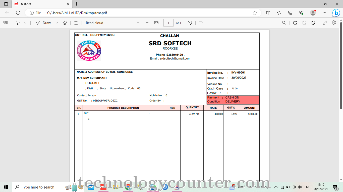
Task: Open the Windows Start menu
Action: click(x=6, y=187)
